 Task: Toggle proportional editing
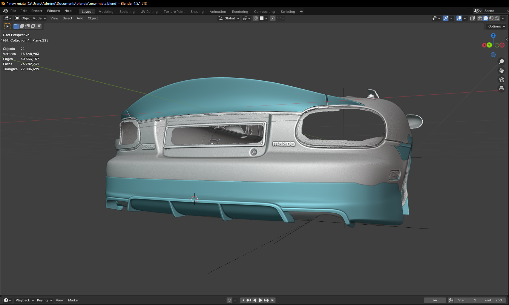(273, 18)
